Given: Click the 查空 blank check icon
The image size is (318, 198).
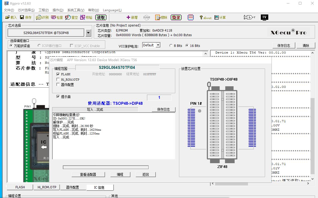Looking at the screenshot, I should pos(68,17).
